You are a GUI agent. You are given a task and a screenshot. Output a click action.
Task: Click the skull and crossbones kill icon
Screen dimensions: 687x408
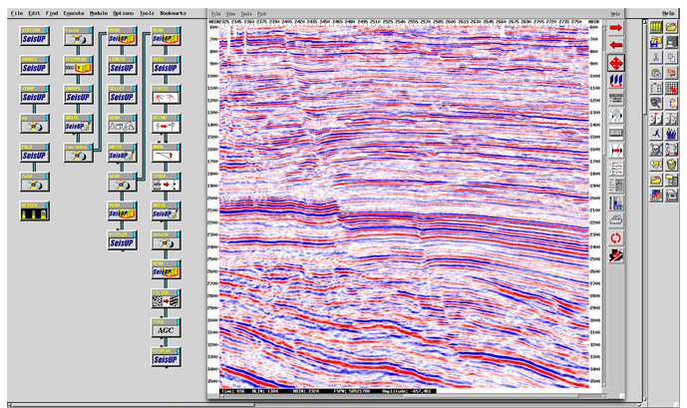click(656, 149)
